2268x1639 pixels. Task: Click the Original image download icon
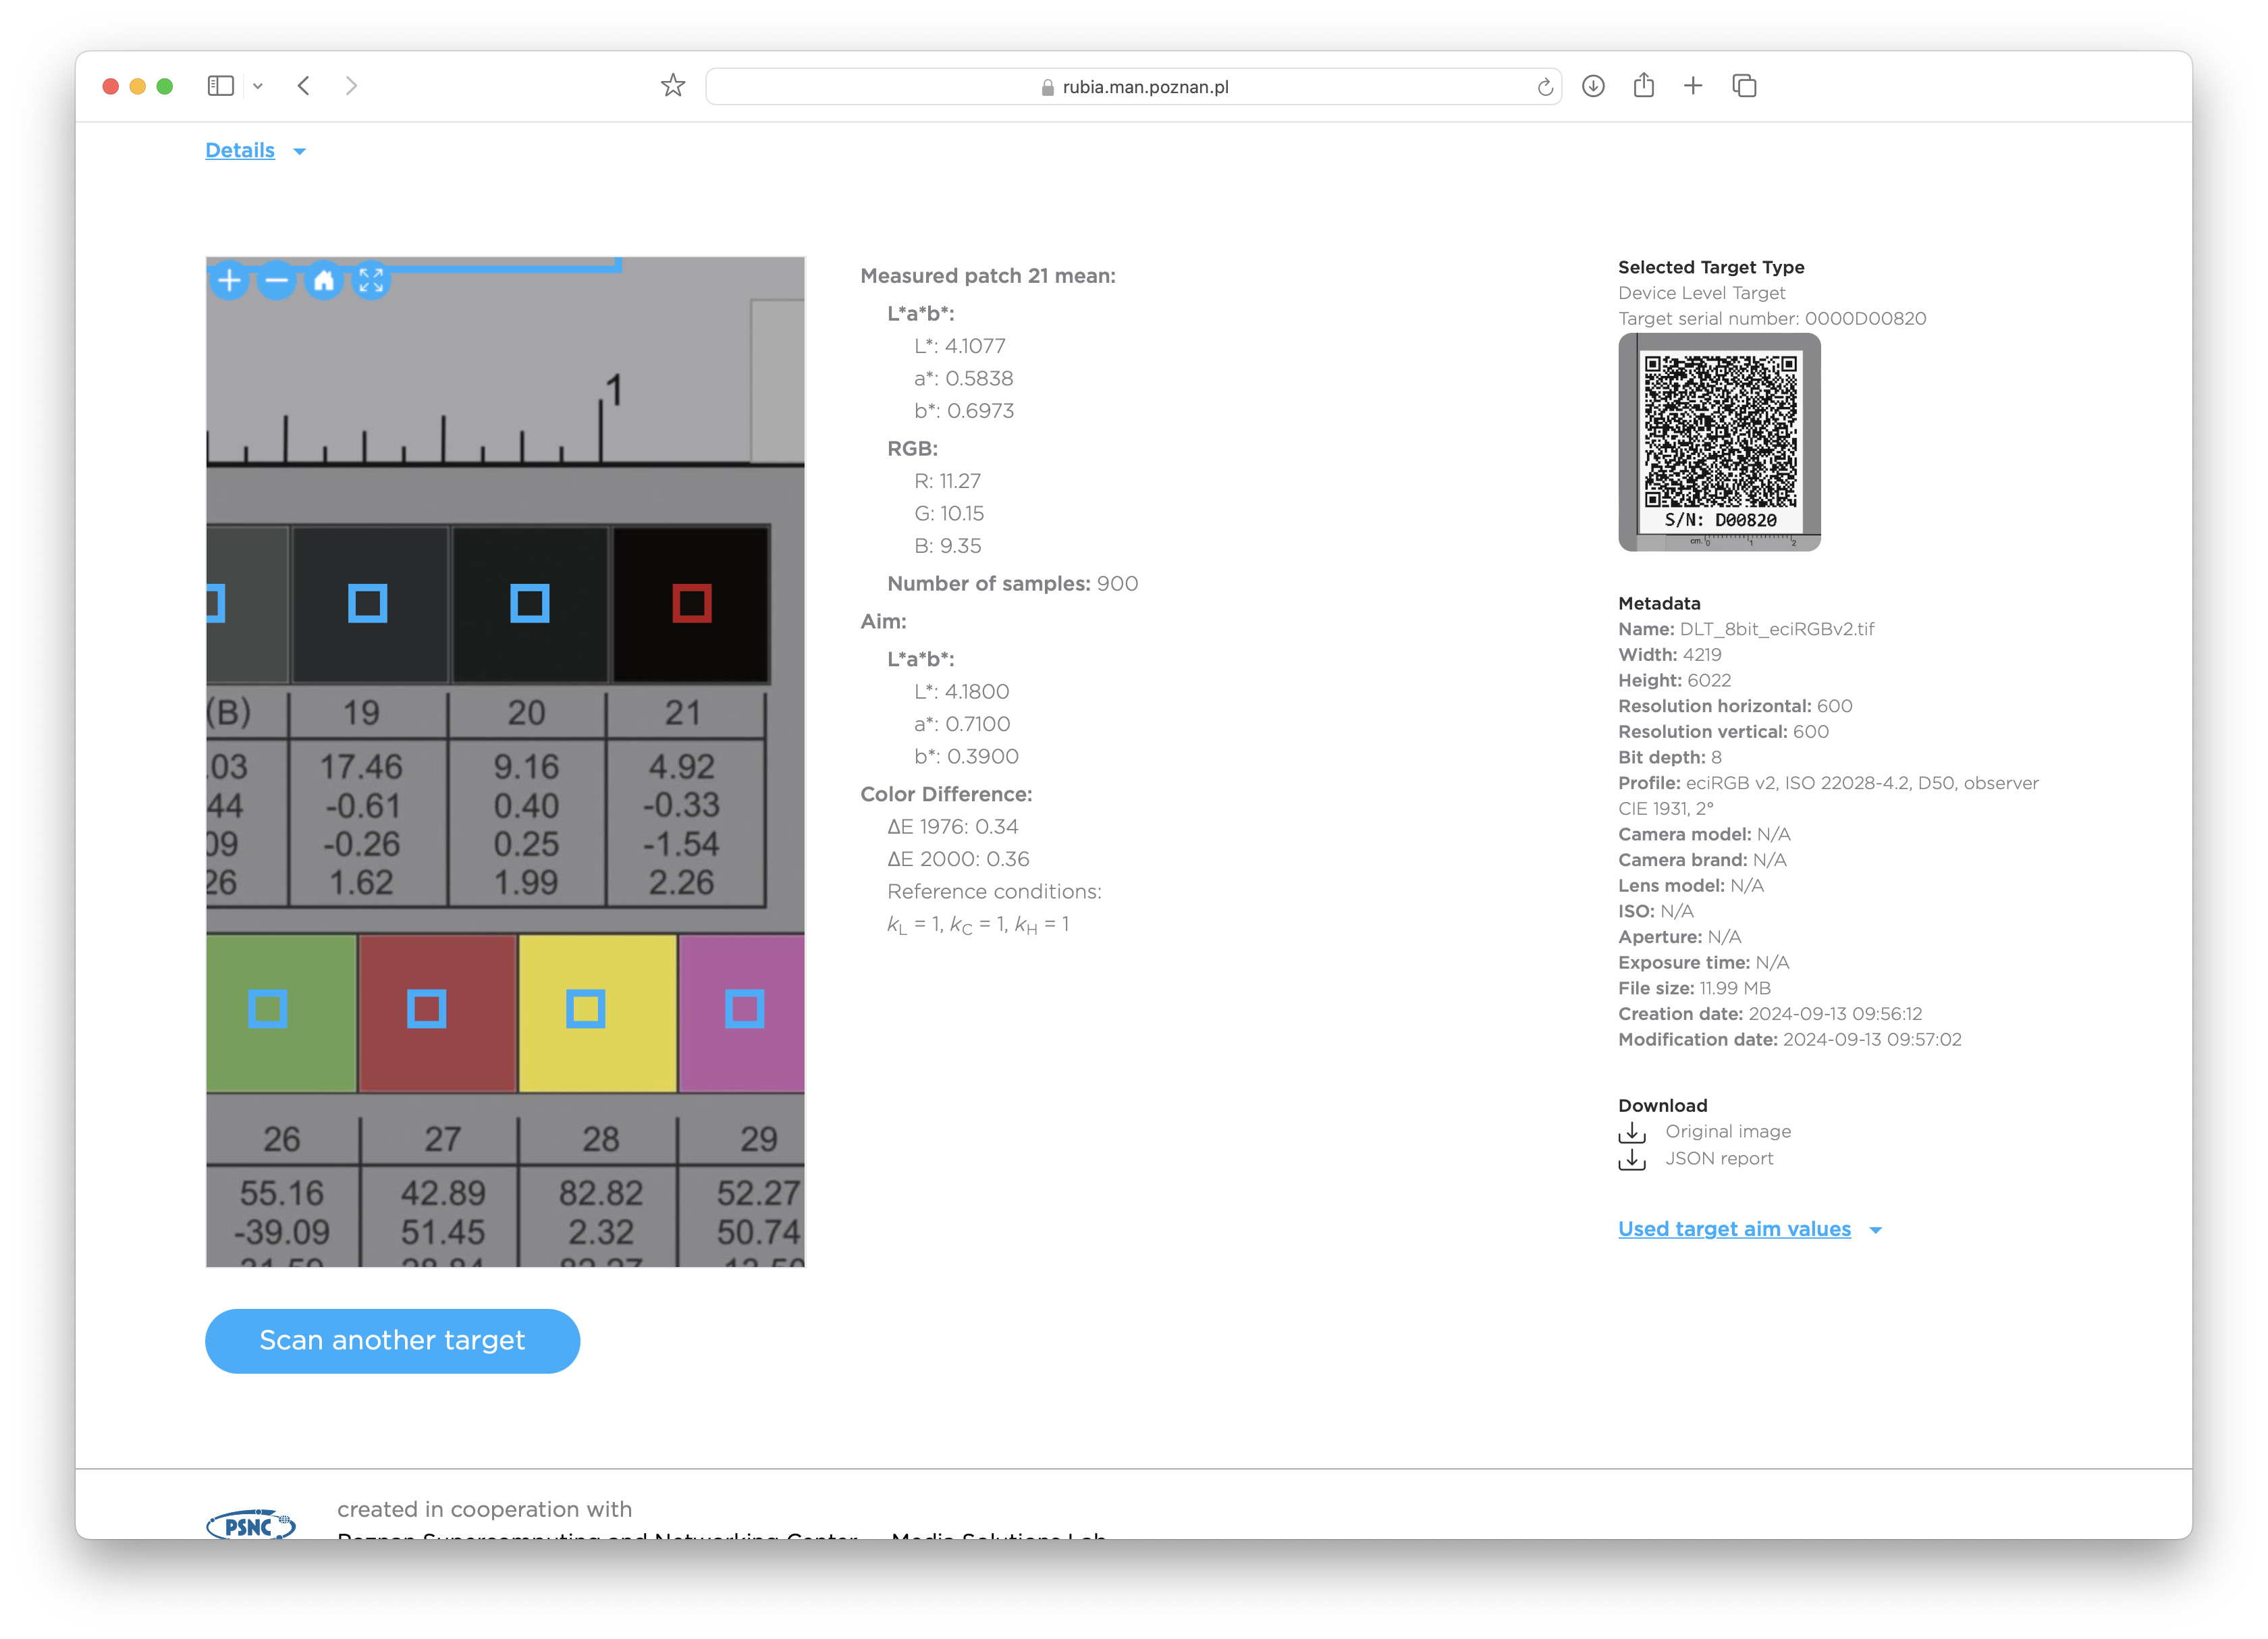[1632, 1132]
